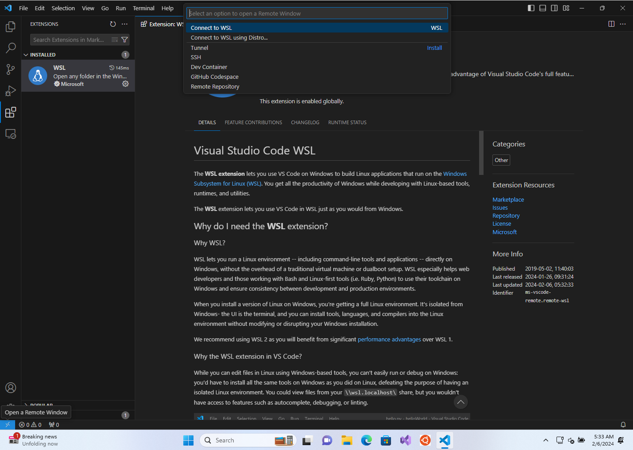Viewport: 633px width, 450px height.
Task: Open Source Control view
Action: 11,69
